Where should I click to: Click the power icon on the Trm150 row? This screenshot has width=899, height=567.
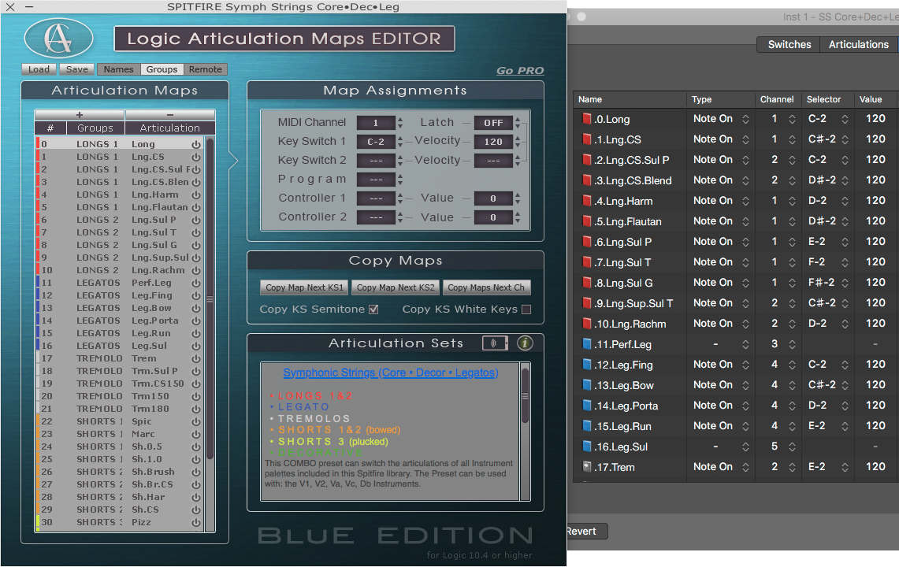[x=196, y=397]
